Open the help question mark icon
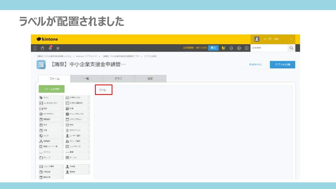336x189 pixels. pyautogui.click(x=239, y=48)
